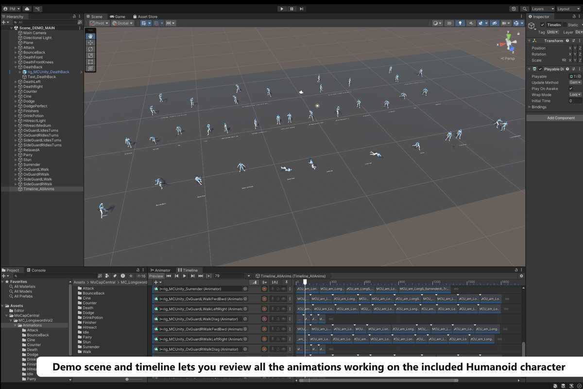Select the Rect transform tool
Screen dimensions: 583x389
[x=90, y=62]
